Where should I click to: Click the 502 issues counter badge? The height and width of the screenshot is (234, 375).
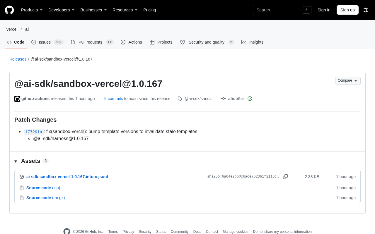coord(59,42)
